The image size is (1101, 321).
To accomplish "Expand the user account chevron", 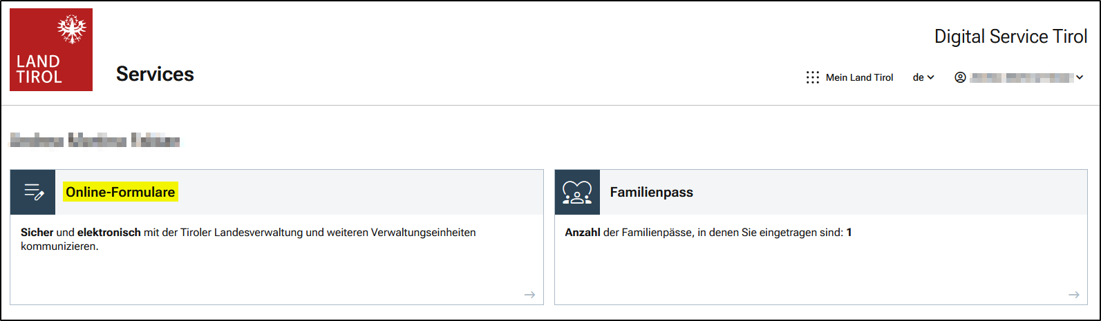I will [x=1080, y=77].
